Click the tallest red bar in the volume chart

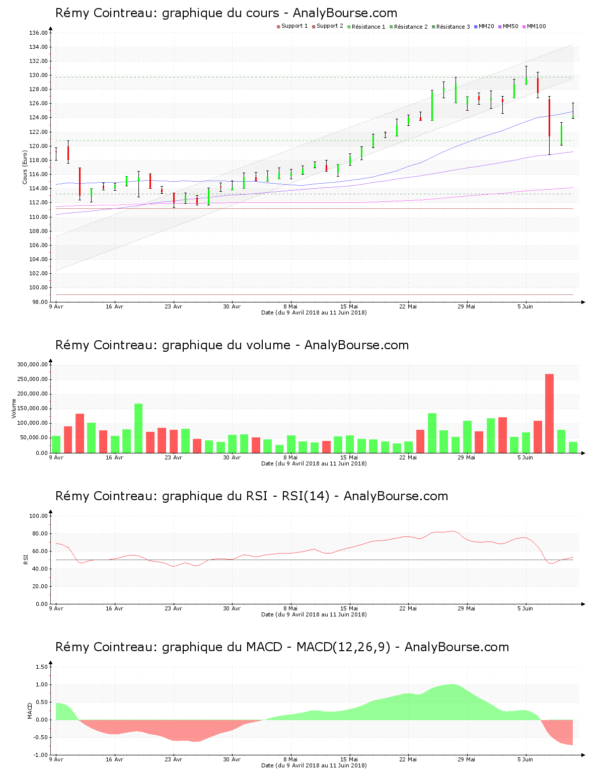[549, 414]
